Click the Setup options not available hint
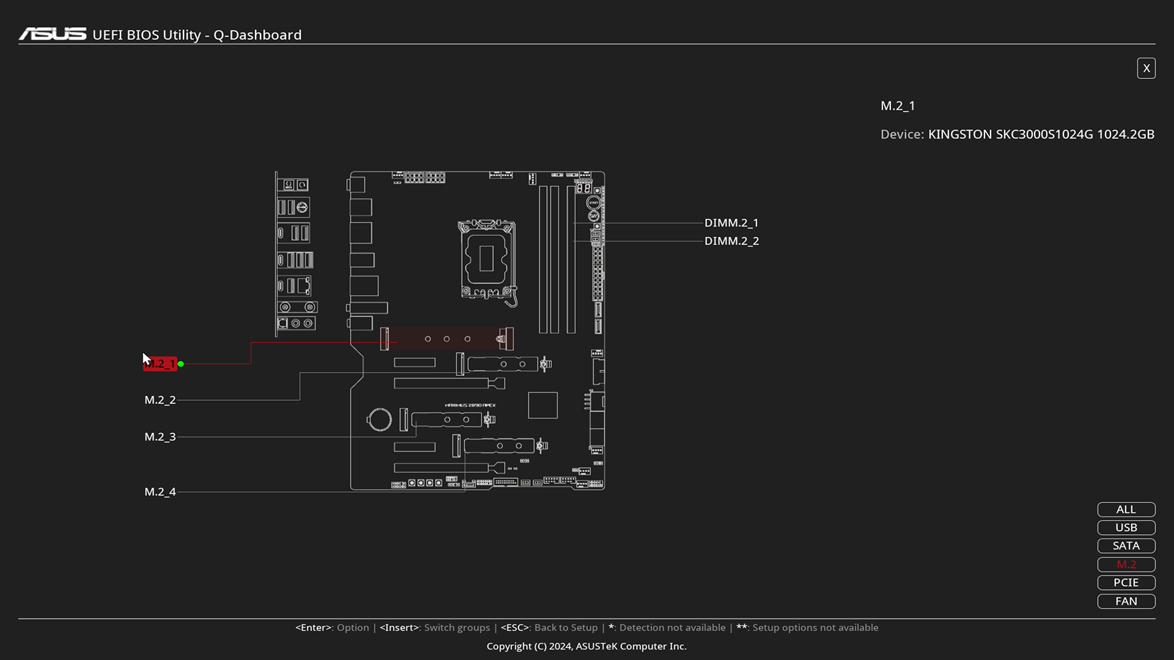The width and height of the screenshot is (1174, 660). [x=807, y=628]
